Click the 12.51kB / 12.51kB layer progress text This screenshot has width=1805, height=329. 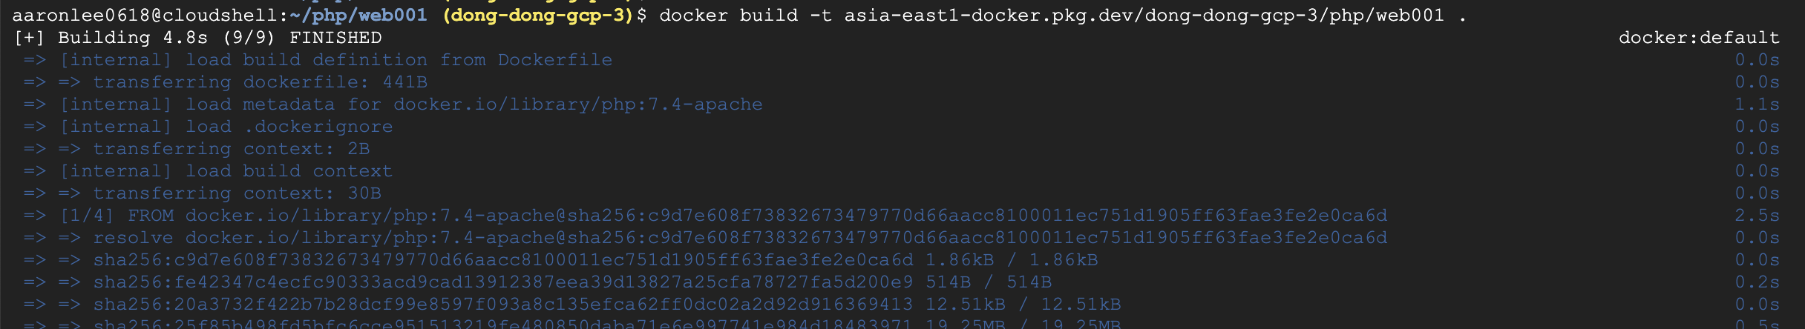tap(1023, 305)
